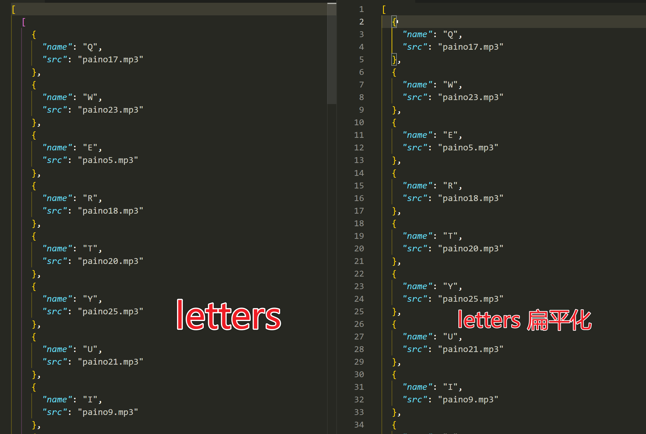Click the "src" key on line 20
This screenshot has height=434, width=646.
[x=415, y=249]
